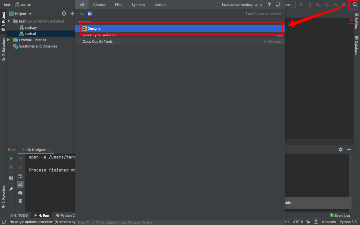Toggle the 1: Project side tab
Viewport: 360px width, 225px height.
coord(3,21)
